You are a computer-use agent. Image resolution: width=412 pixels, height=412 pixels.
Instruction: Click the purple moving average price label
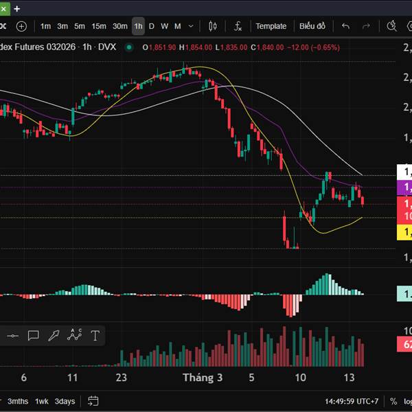pyautogui.click(x=404, y=187)
